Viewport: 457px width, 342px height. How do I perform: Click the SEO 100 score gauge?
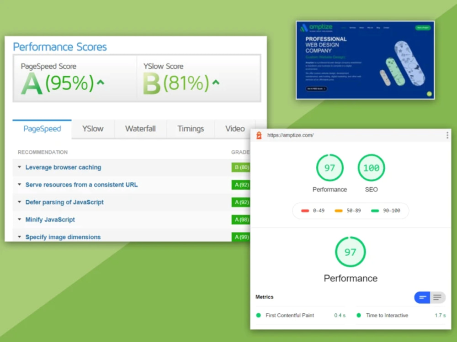coord(371,168)
